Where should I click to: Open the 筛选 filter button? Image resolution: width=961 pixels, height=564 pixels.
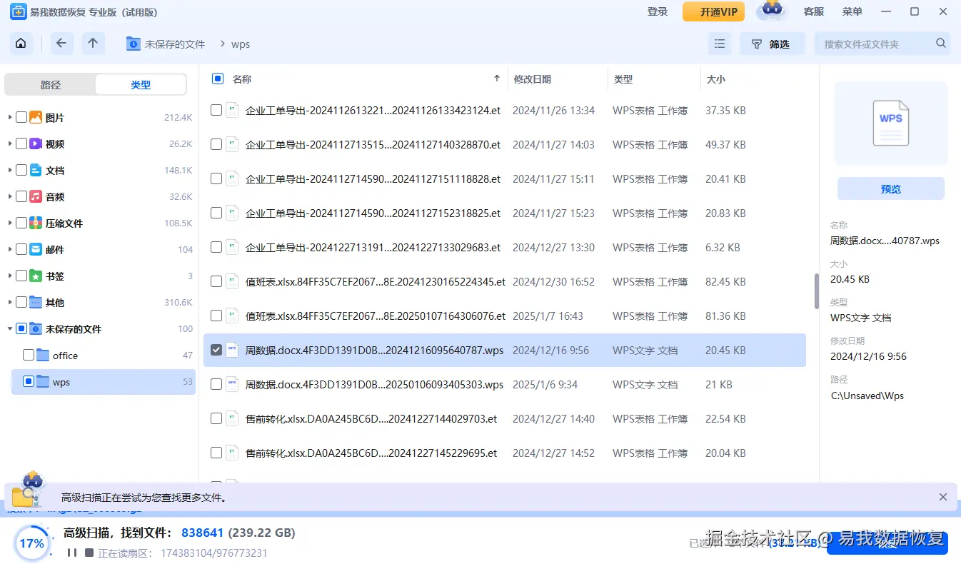772,44
